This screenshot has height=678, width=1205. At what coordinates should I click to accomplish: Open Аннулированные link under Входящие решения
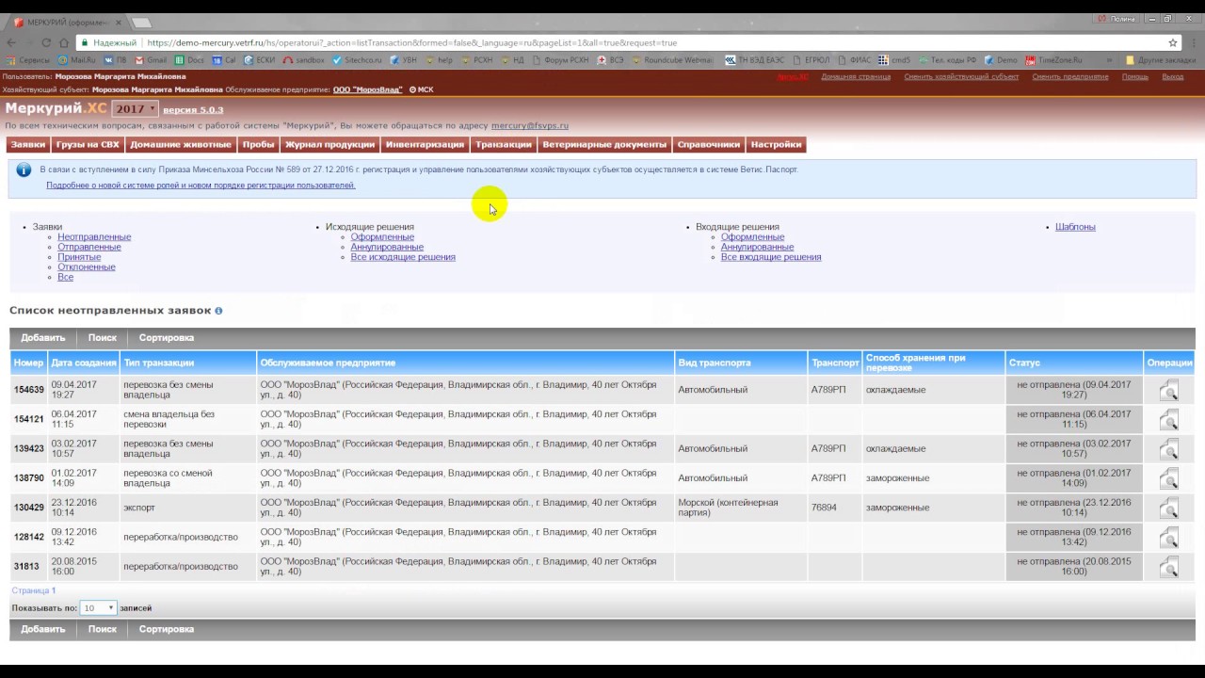coord(758,247)
